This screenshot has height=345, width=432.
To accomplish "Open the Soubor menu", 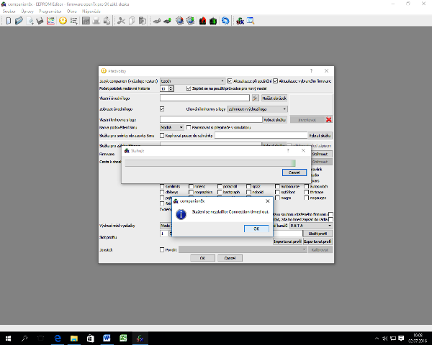I will pyautogui.click(x=9, y=12).
